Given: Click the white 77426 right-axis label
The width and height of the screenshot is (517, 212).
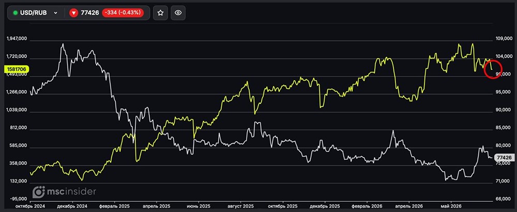Looking at the screenshot, I should [x=505, y=158].
